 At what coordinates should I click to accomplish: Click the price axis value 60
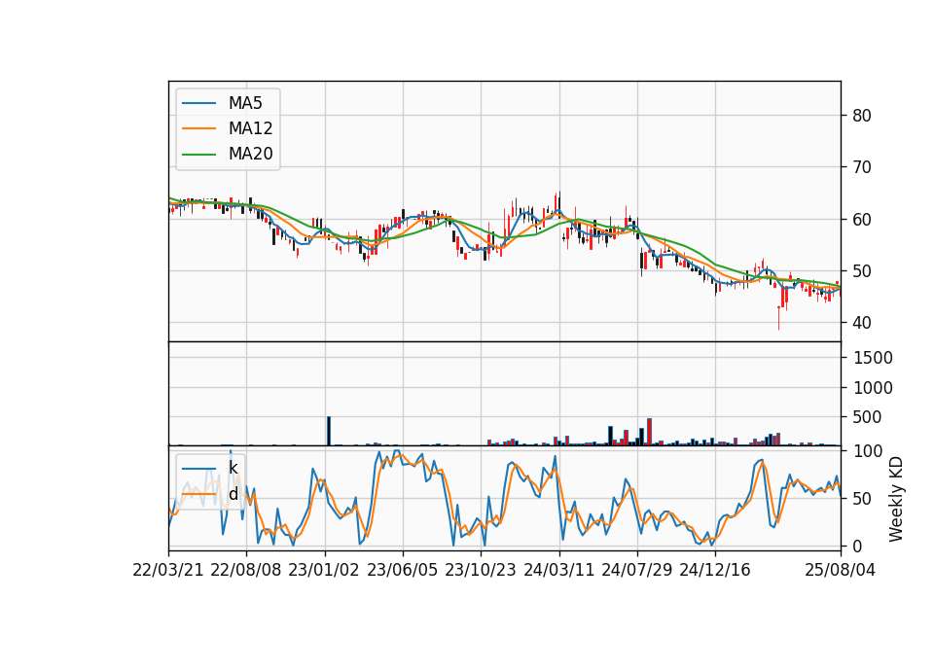[861, 219]
